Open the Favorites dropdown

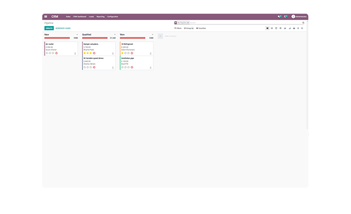click(201, 29)
